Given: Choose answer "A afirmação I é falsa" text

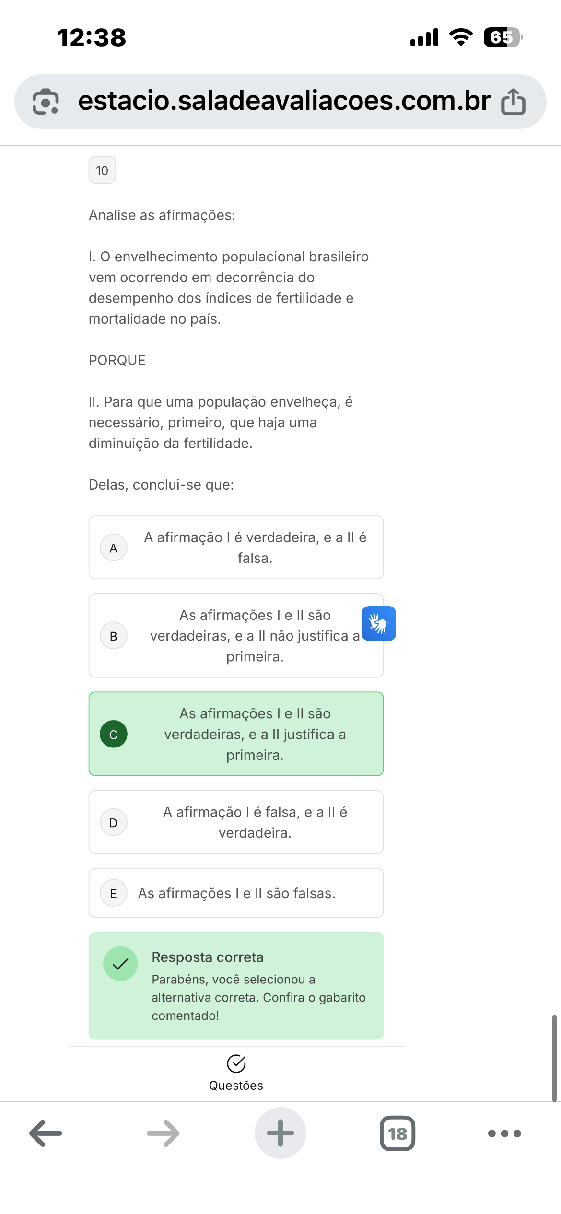Looking at the screenshot, I should pyautogui.click(x=255, y=822).
